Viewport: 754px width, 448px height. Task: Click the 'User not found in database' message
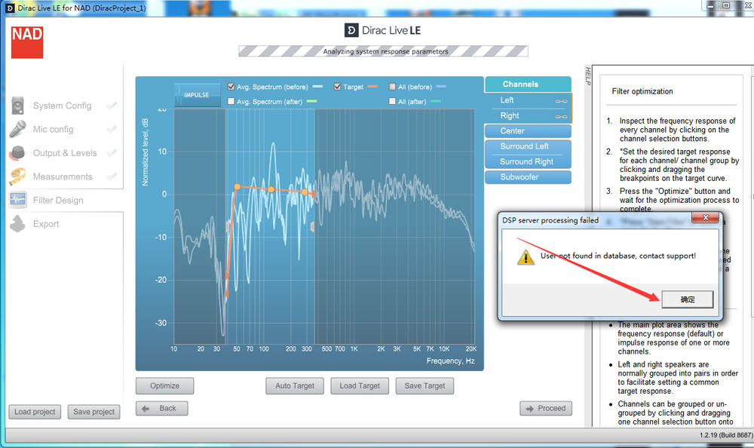(618, 256)
